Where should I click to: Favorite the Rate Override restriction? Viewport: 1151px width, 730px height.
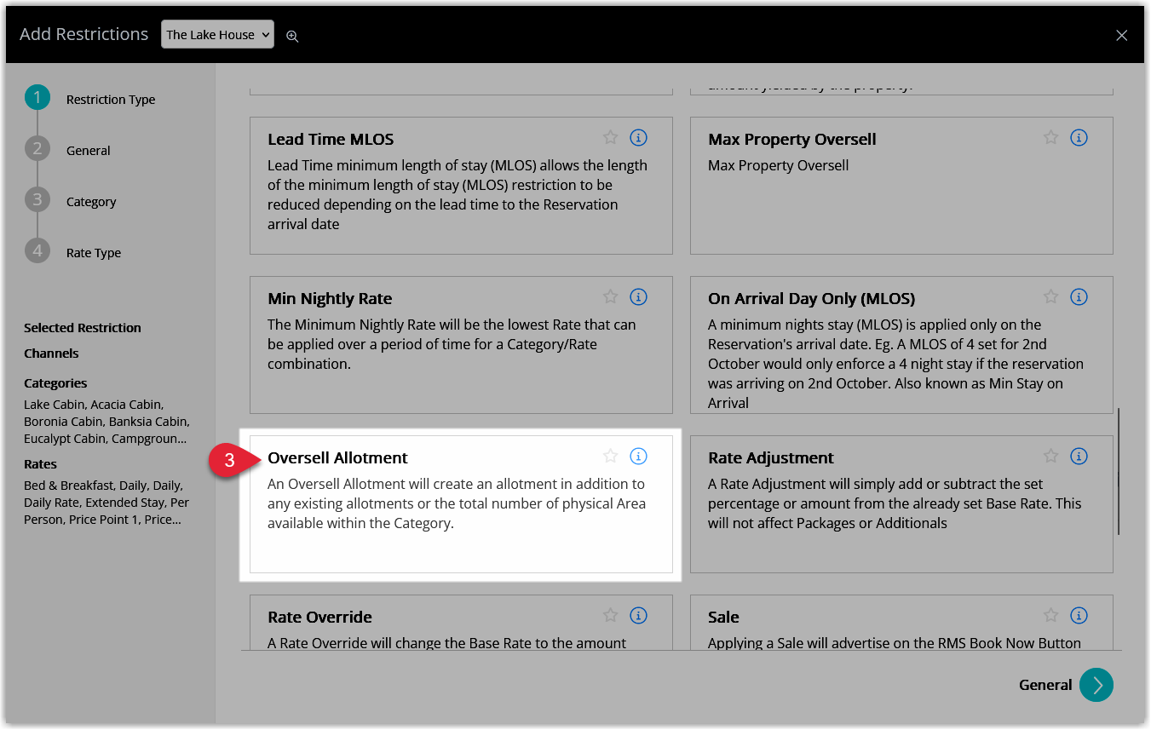(x=610, y=615)
